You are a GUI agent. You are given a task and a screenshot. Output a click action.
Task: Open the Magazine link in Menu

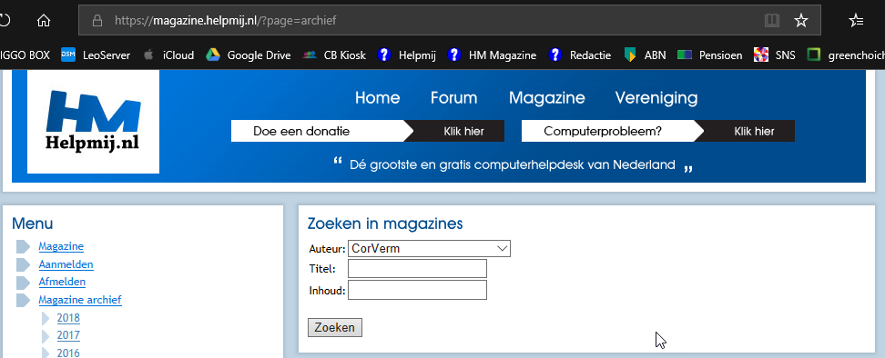tap(61, 246)
